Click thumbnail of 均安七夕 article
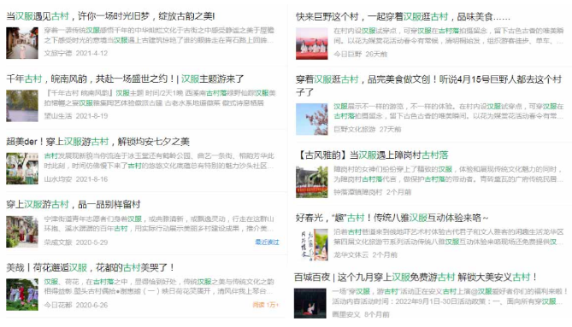572x327 pixels. point(22,168)
